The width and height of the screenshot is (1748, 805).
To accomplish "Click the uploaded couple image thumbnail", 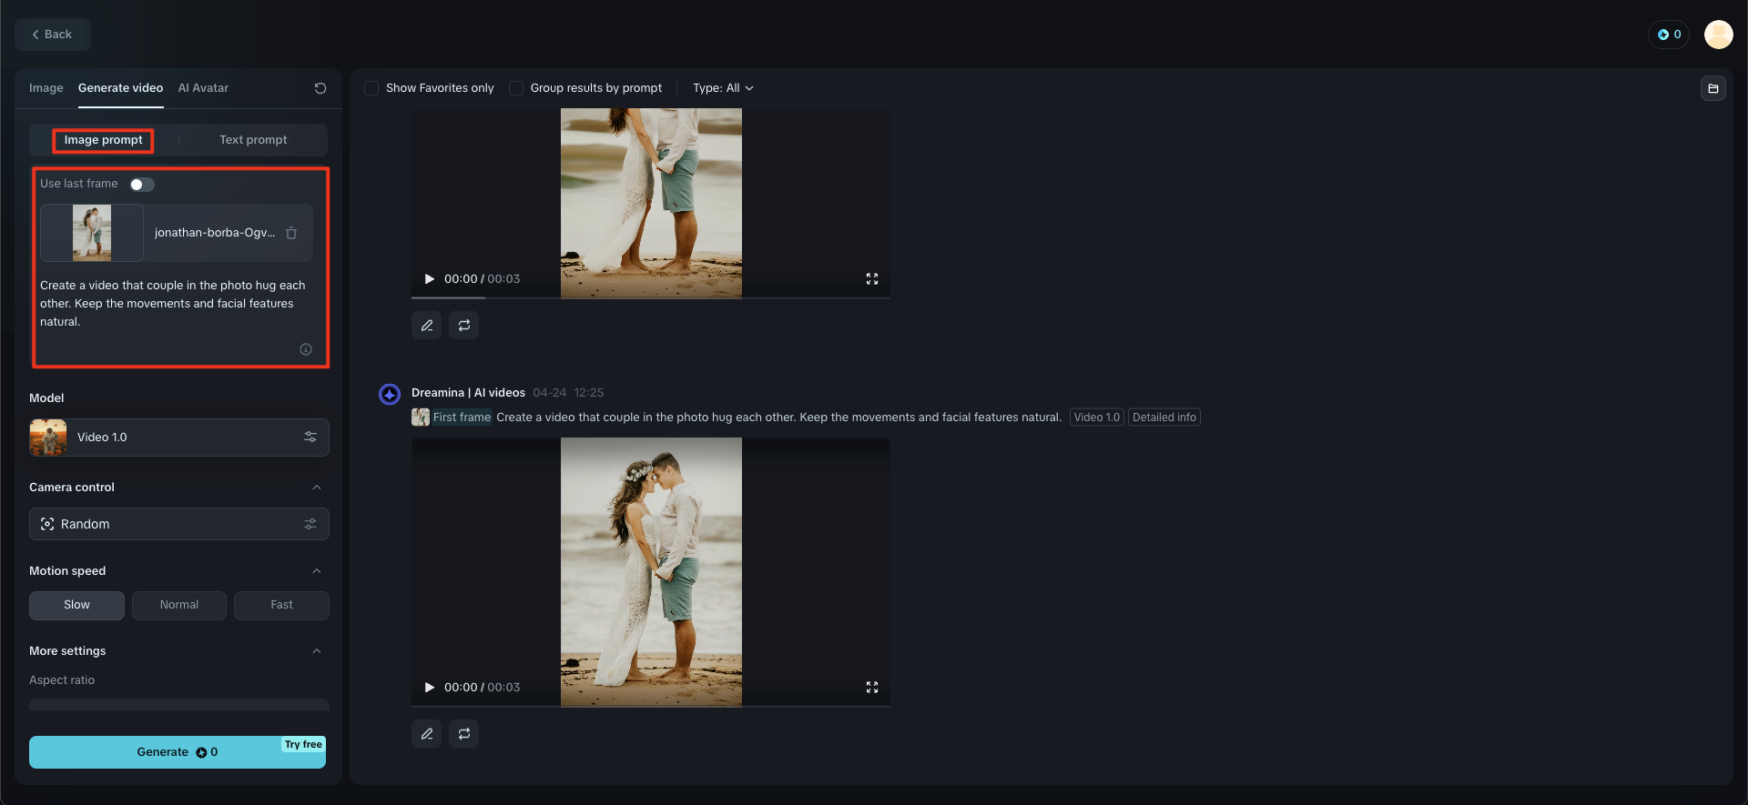I will (x=92, y=233).
